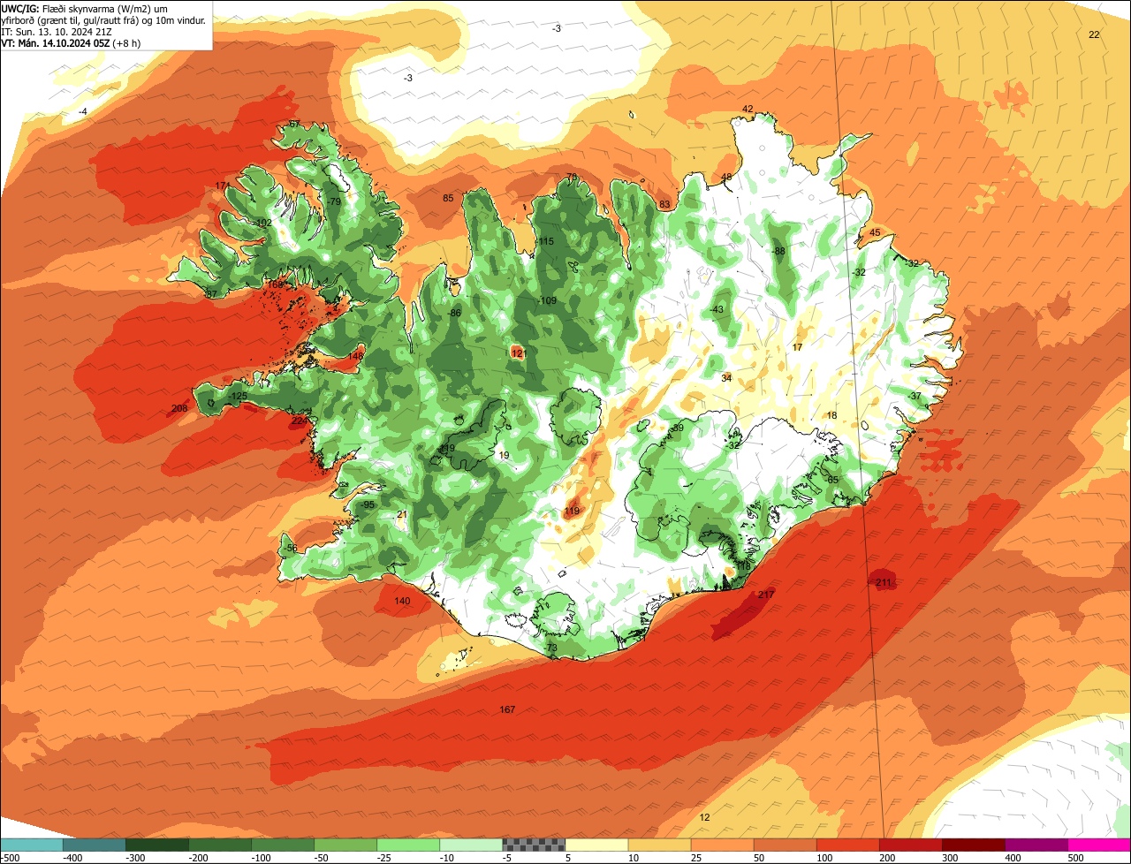1131x864 pixels.
Task: Click the map value '217' off the southeast coast
Action: point(766,595)
